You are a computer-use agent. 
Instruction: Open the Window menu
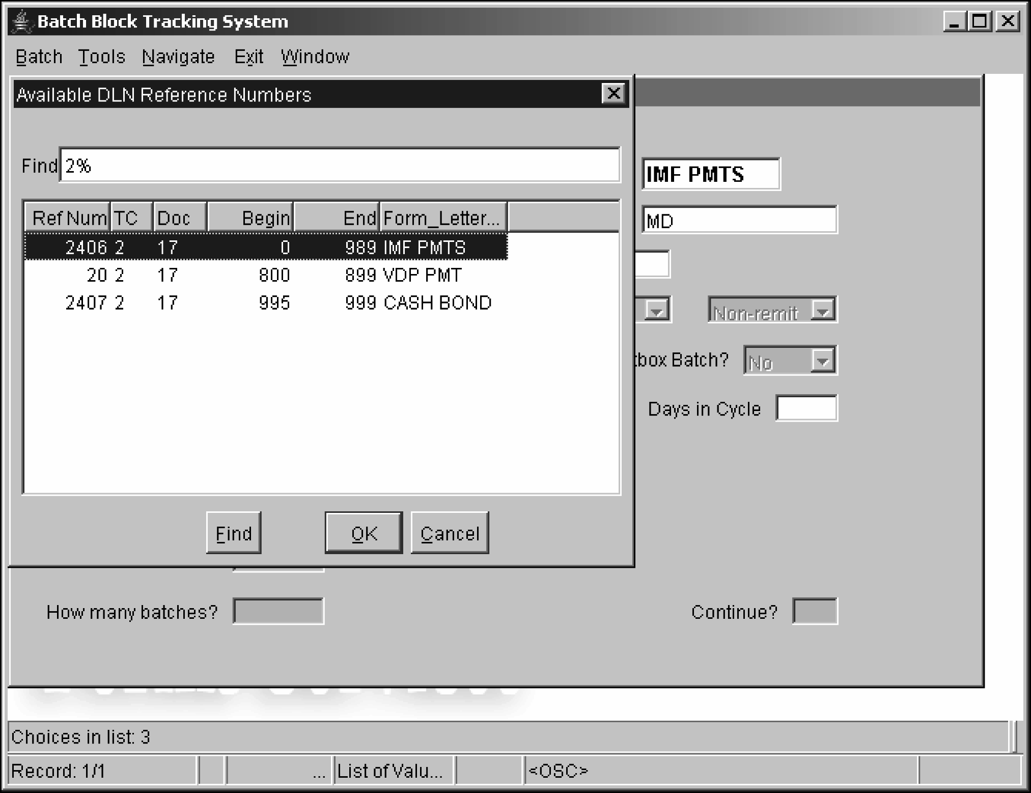pyautogui.click(x=315, y=57)
